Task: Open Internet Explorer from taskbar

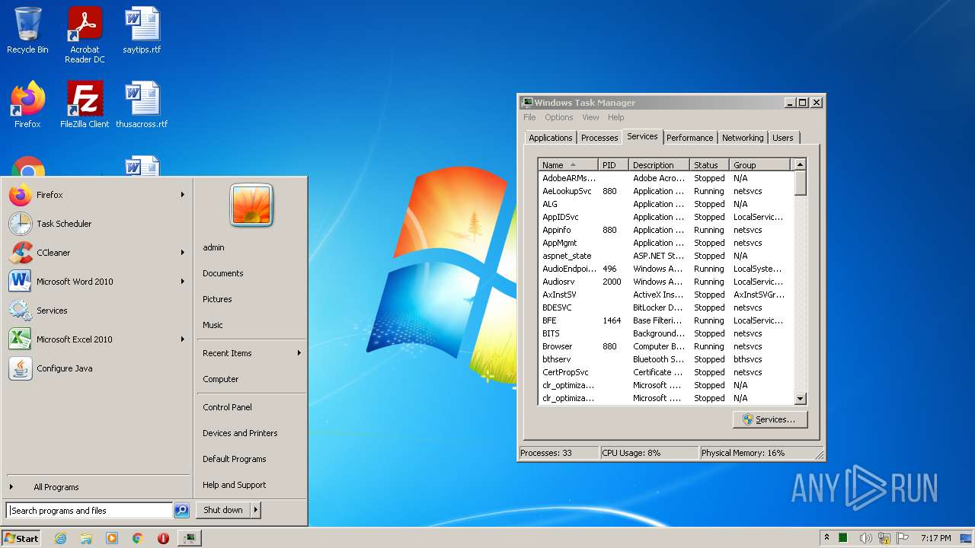Action: point(60,538)
